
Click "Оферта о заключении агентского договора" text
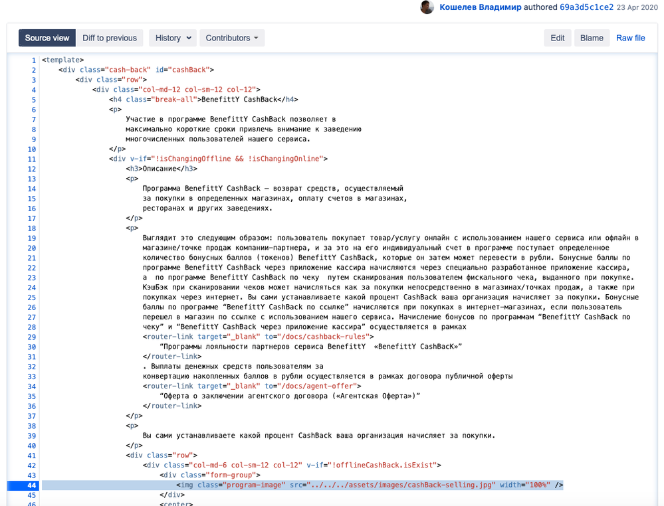tap(246, 396)
